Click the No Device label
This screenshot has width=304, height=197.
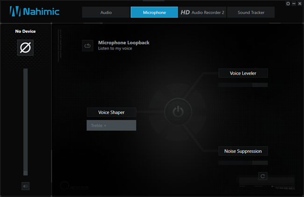coord(25,31)
